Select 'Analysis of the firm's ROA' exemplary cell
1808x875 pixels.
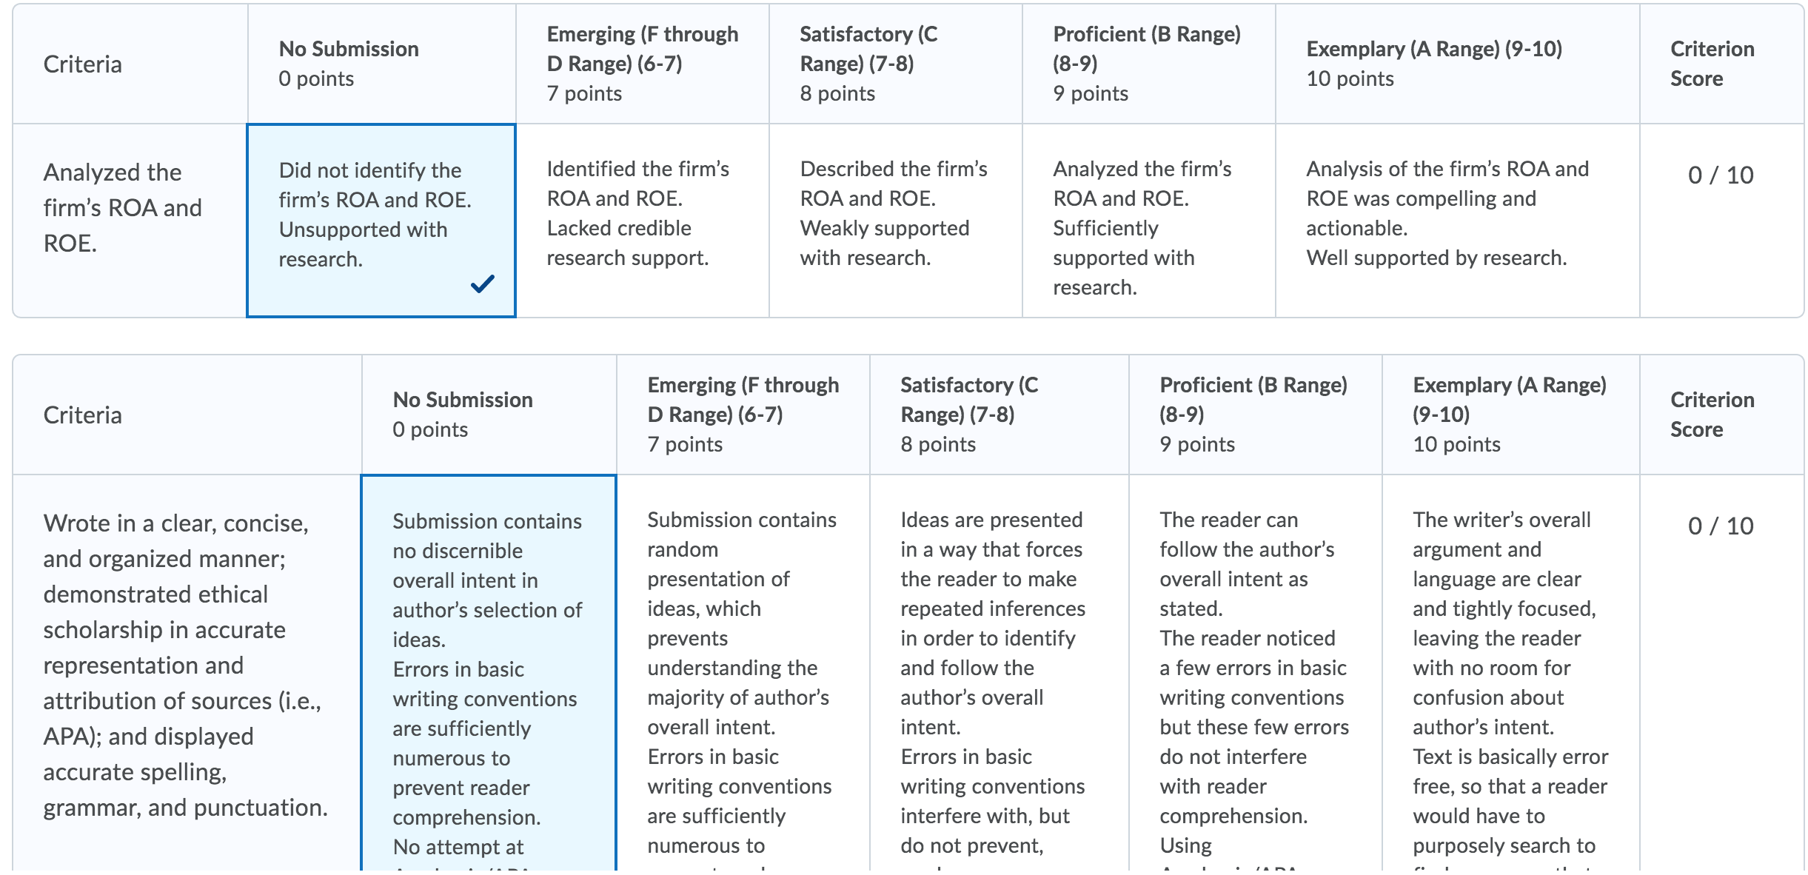pyautogui.click(x=1458, y=221)
